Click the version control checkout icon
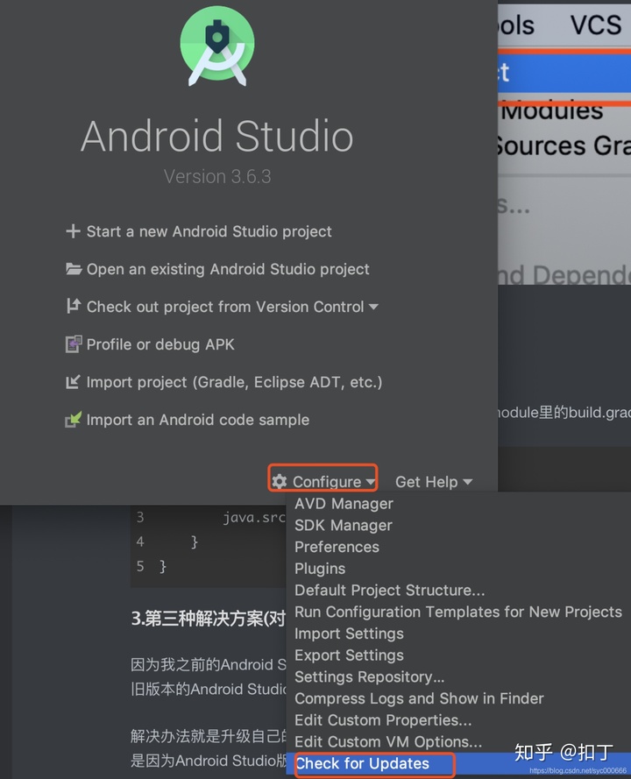 [x=74, y=306]
